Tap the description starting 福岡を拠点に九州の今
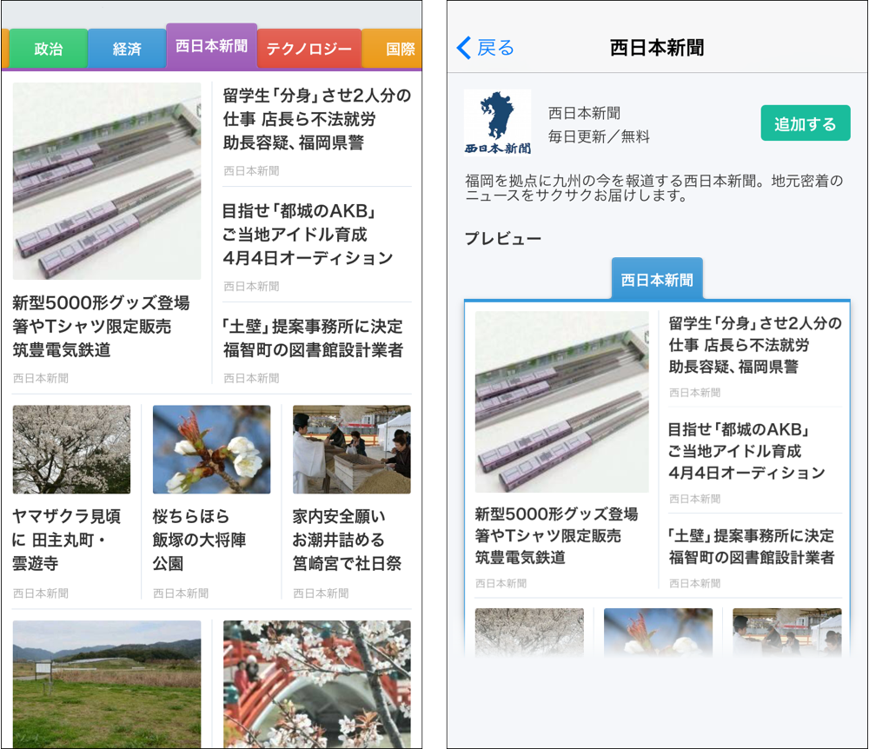Viewport: 869px width, 749px height. click(654, 188)
